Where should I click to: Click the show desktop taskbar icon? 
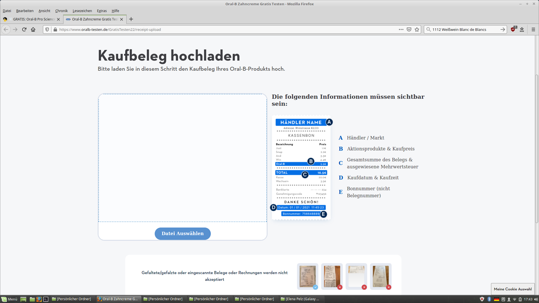point(23,299)
